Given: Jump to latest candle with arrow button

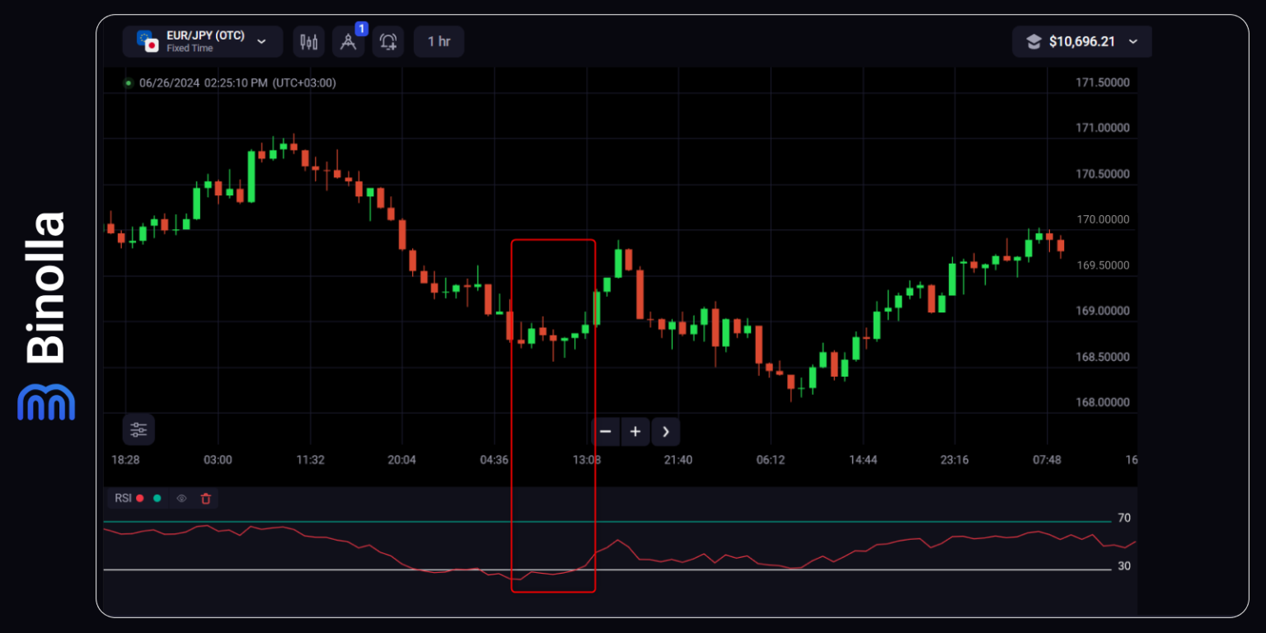Looking at the screenshot, I should [x=666, y=431].
